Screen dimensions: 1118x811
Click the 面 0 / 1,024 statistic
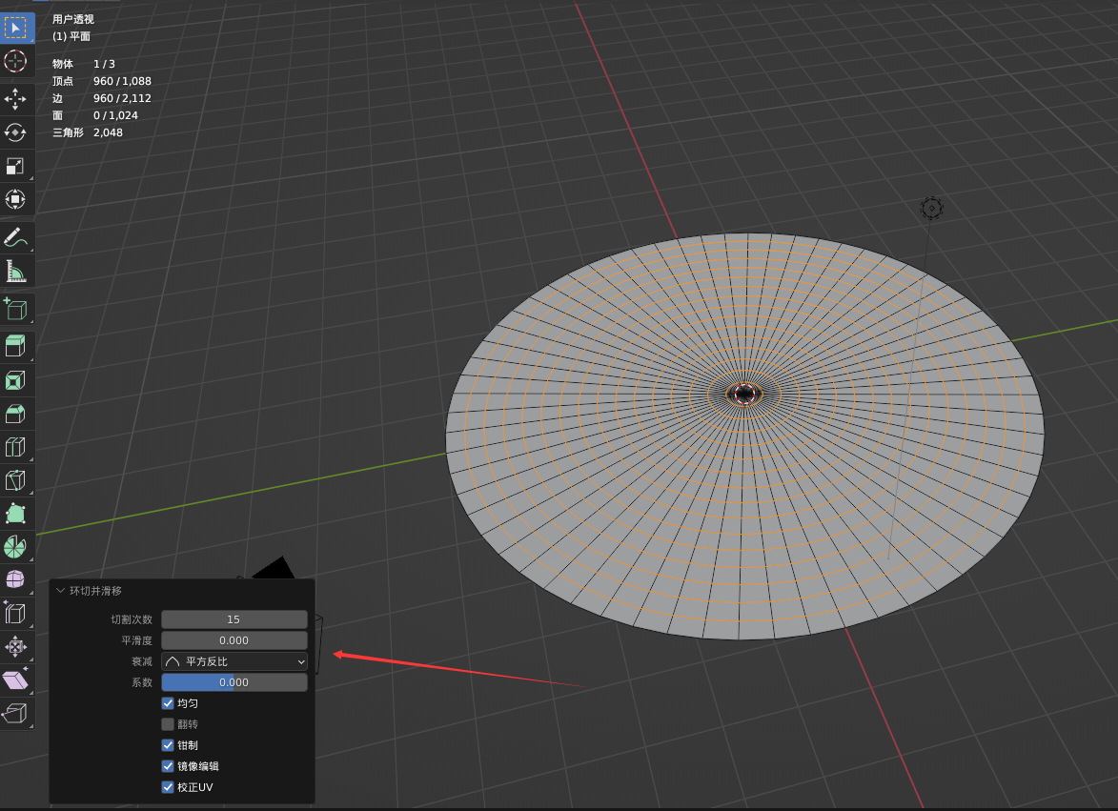(95, 115)
